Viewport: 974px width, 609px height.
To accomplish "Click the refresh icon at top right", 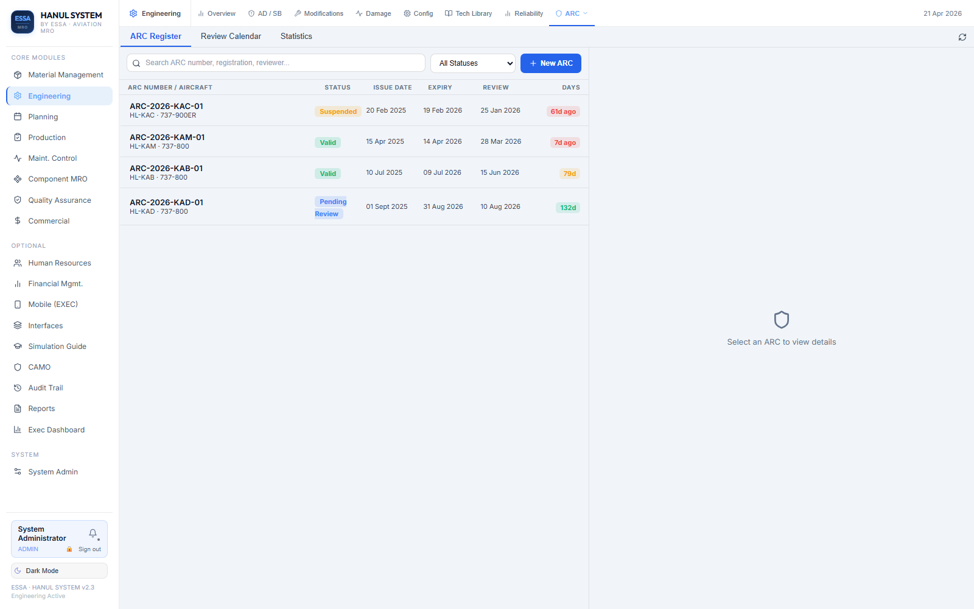I will (x=962, y=37).
